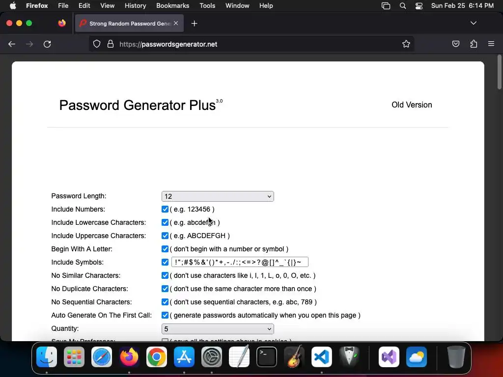
Task: Open the Firefox hamburger application menu
Action: [x=491, y=44]
